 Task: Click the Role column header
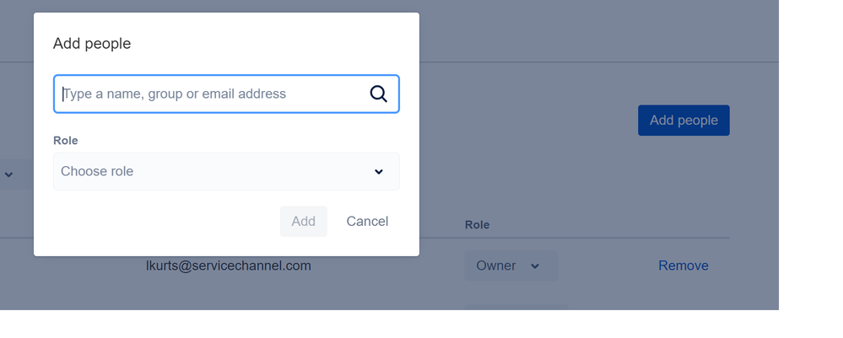tap(478, 224)
